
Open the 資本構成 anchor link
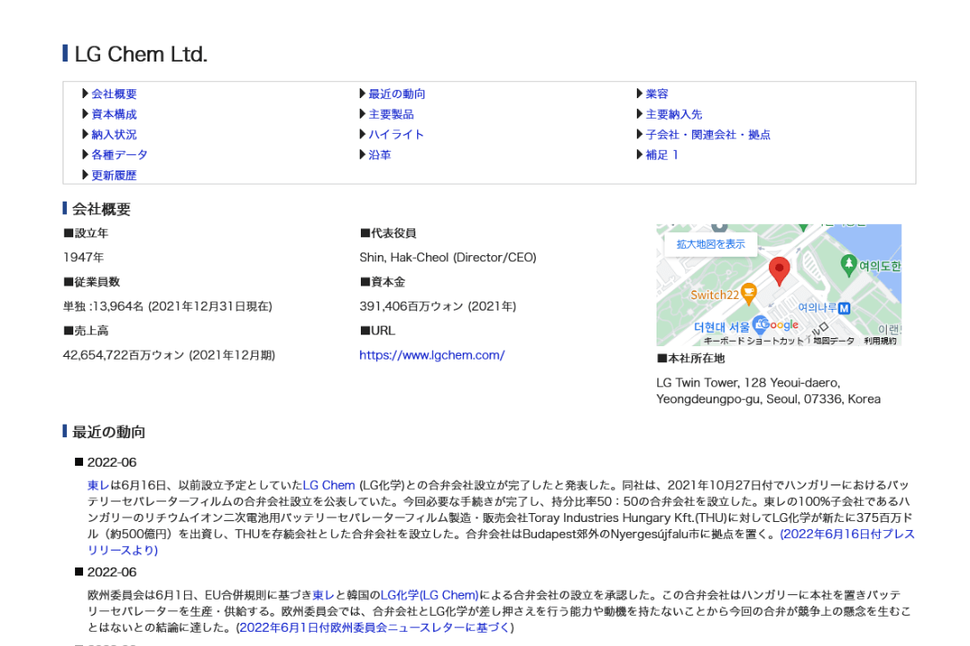(x=113, y=114)
